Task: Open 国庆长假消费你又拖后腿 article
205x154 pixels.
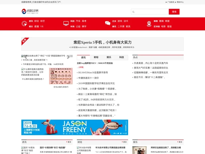Action: pos(53,148)
